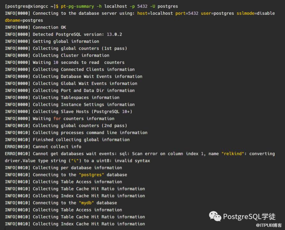Select the "Collecting Slave Hosts" log line

click(x=82, y=112)
